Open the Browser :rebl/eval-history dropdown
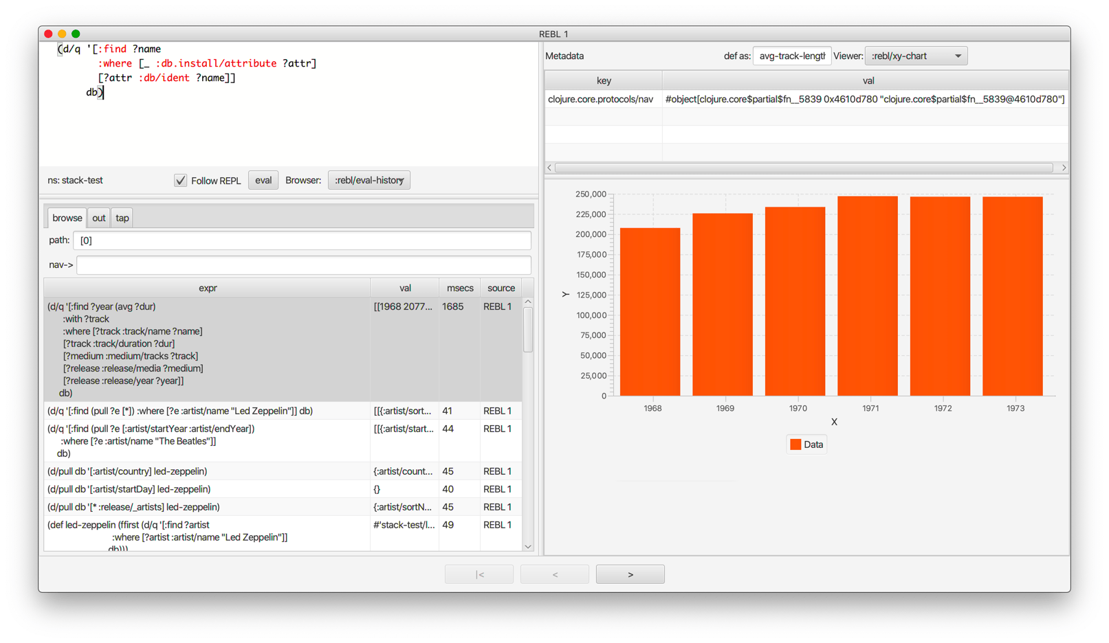 click(369, 181)
